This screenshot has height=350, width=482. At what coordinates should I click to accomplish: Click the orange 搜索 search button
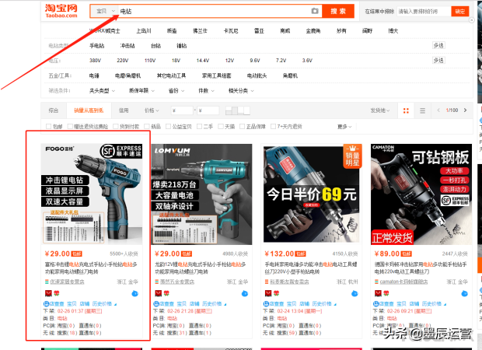coord(338,11)
